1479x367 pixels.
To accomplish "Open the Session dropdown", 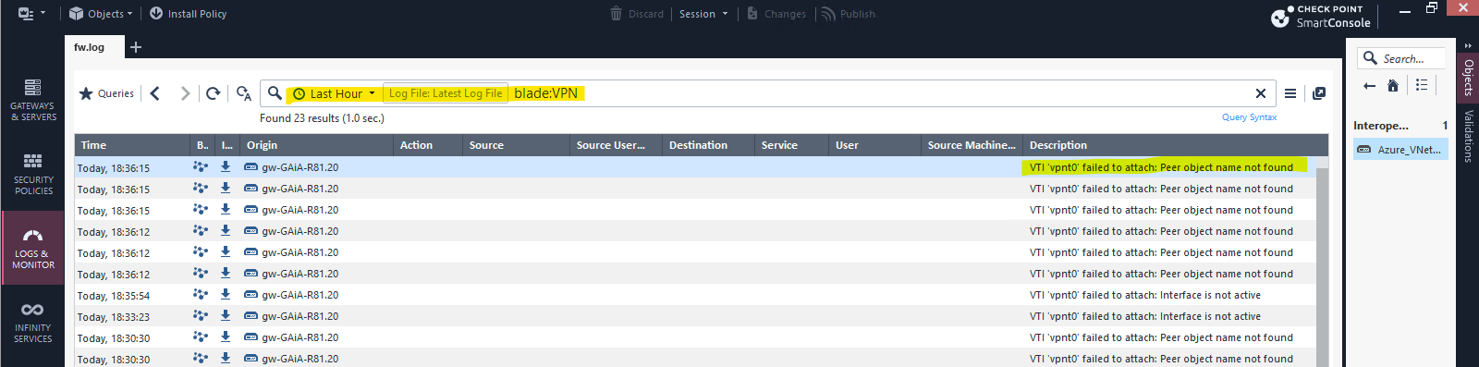I will coord(703,14).
